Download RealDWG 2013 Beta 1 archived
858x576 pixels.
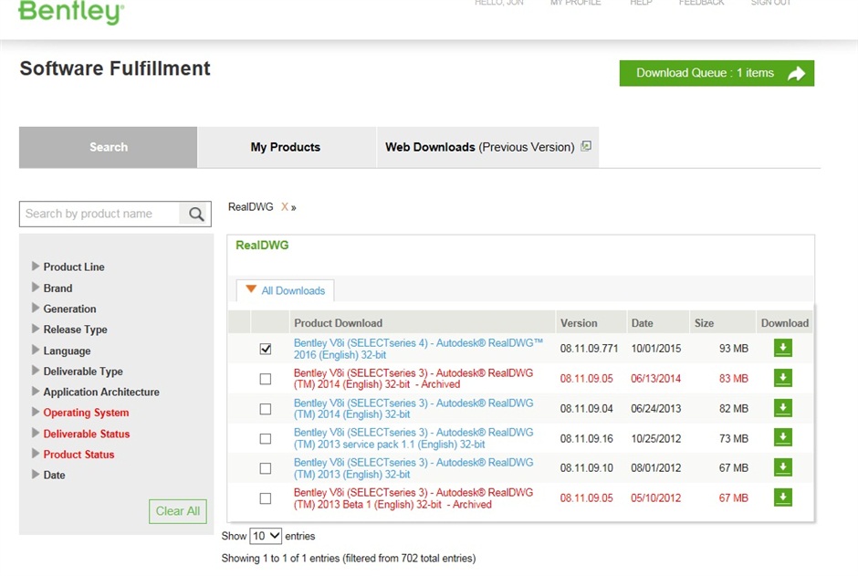click(x=783, y=497)
